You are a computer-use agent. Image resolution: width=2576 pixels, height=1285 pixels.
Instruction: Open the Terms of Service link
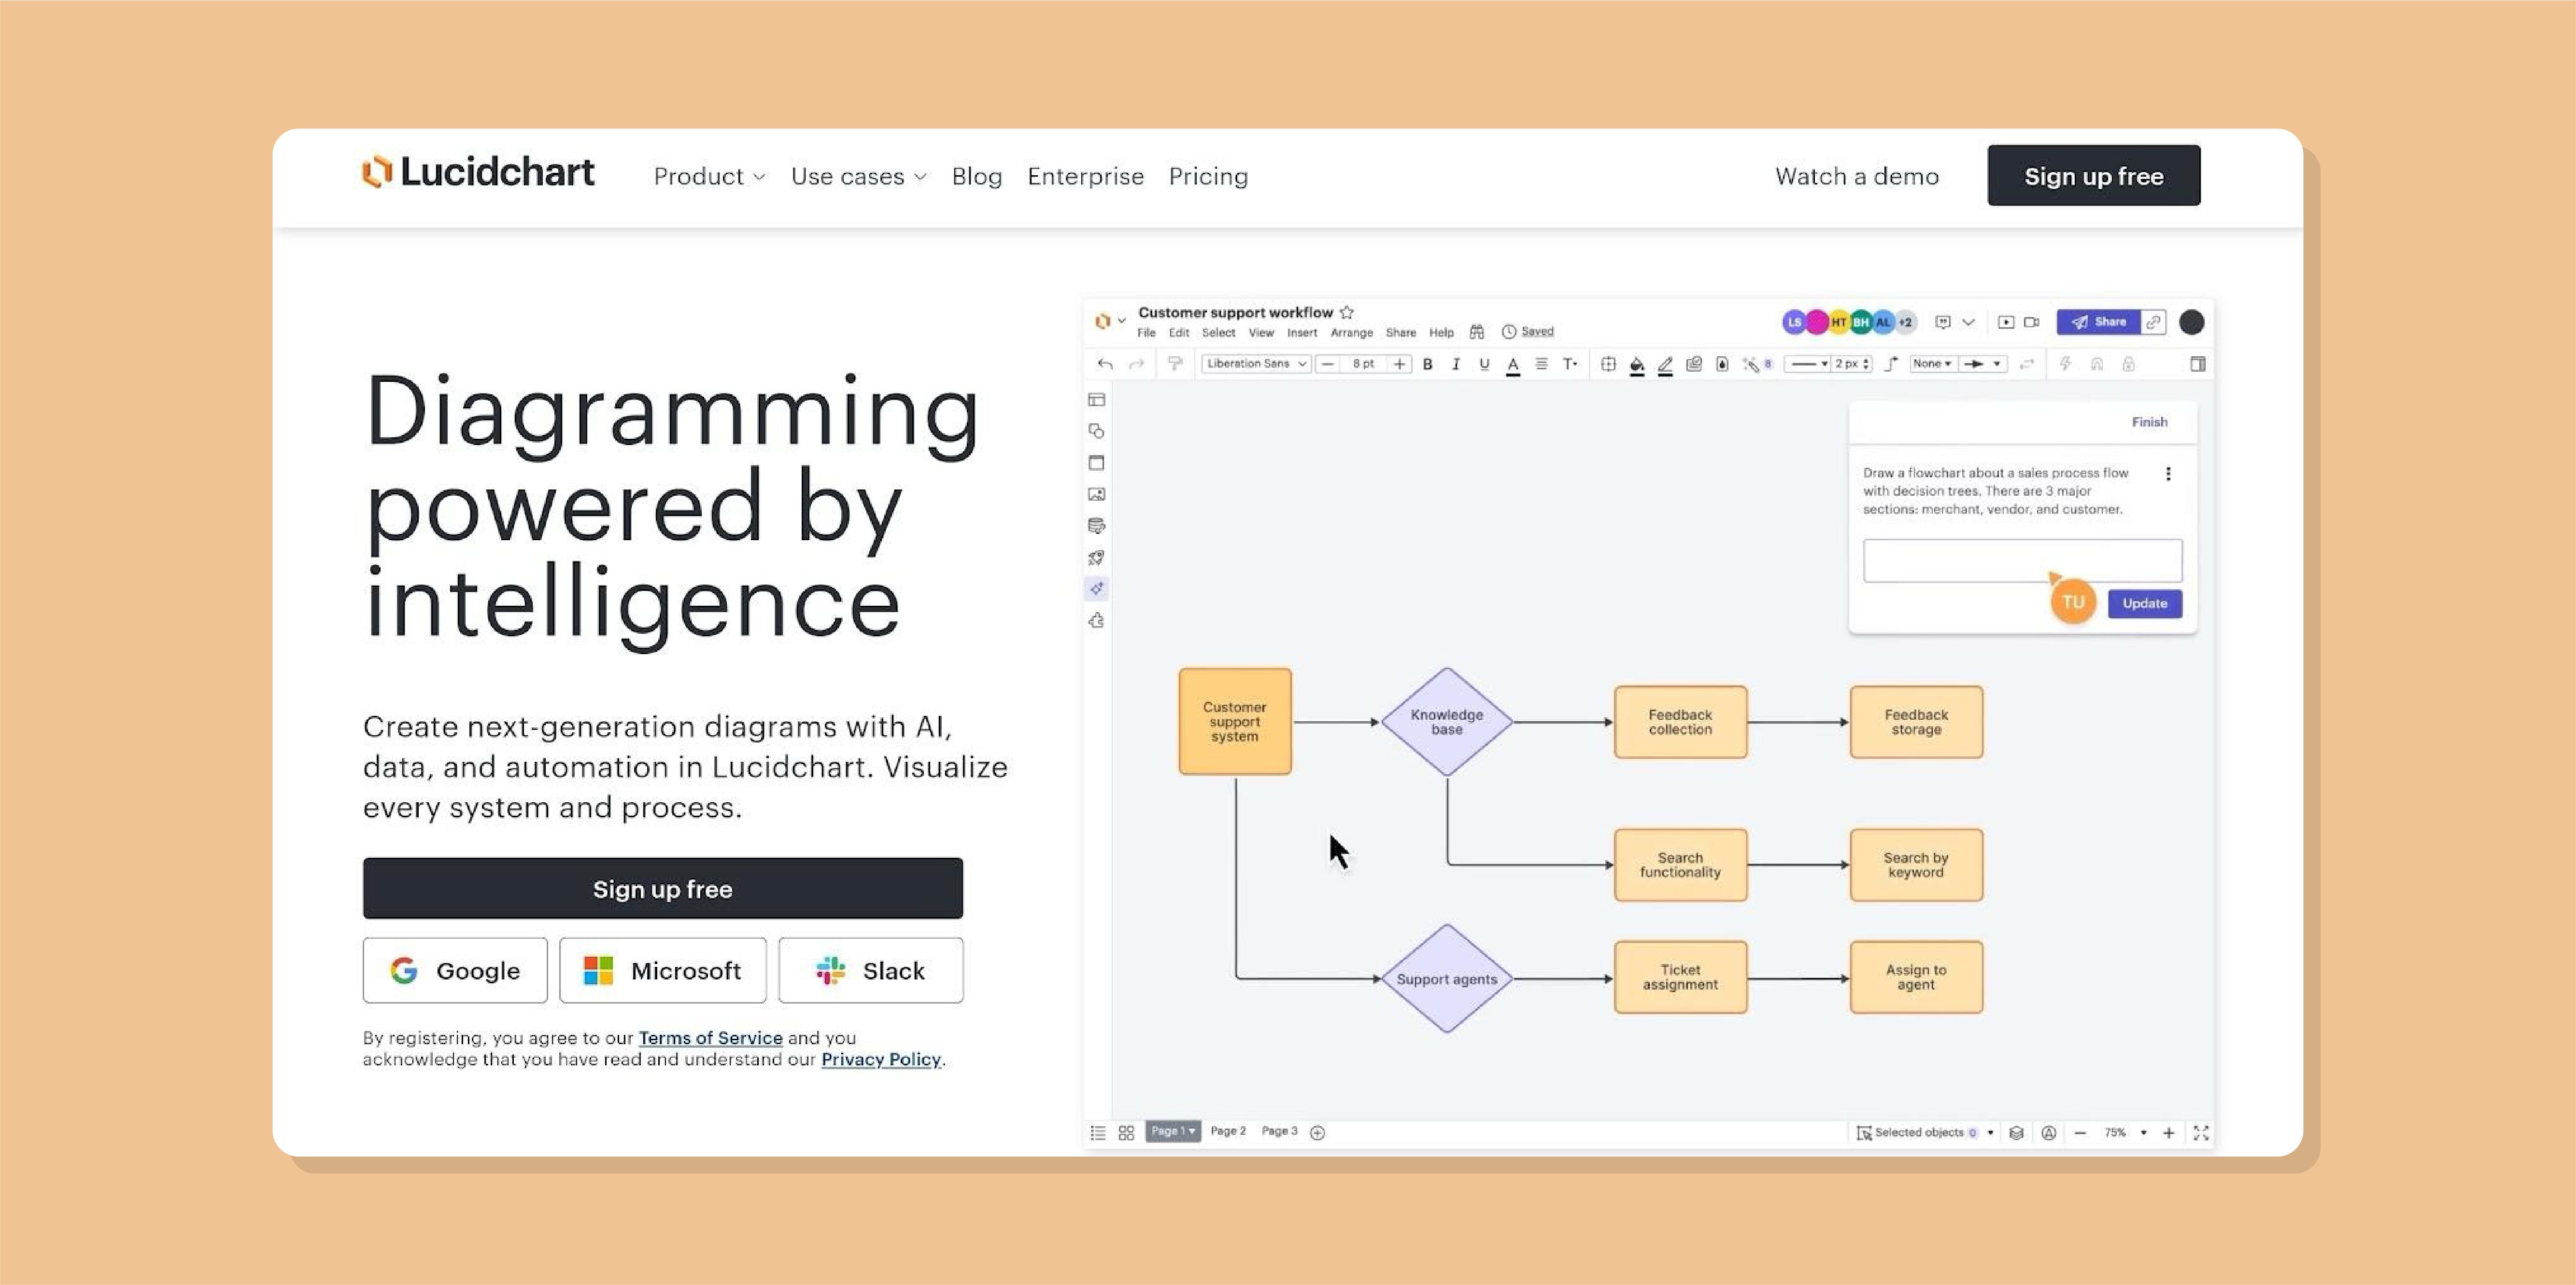710,1038
